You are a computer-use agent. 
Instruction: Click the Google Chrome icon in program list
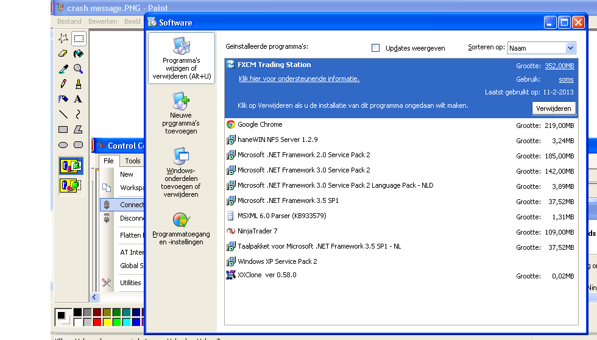coord(231,124)
